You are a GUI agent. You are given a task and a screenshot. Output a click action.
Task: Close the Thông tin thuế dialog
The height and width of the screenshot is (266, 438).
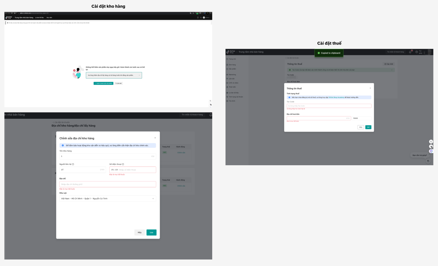pos(370,88)
